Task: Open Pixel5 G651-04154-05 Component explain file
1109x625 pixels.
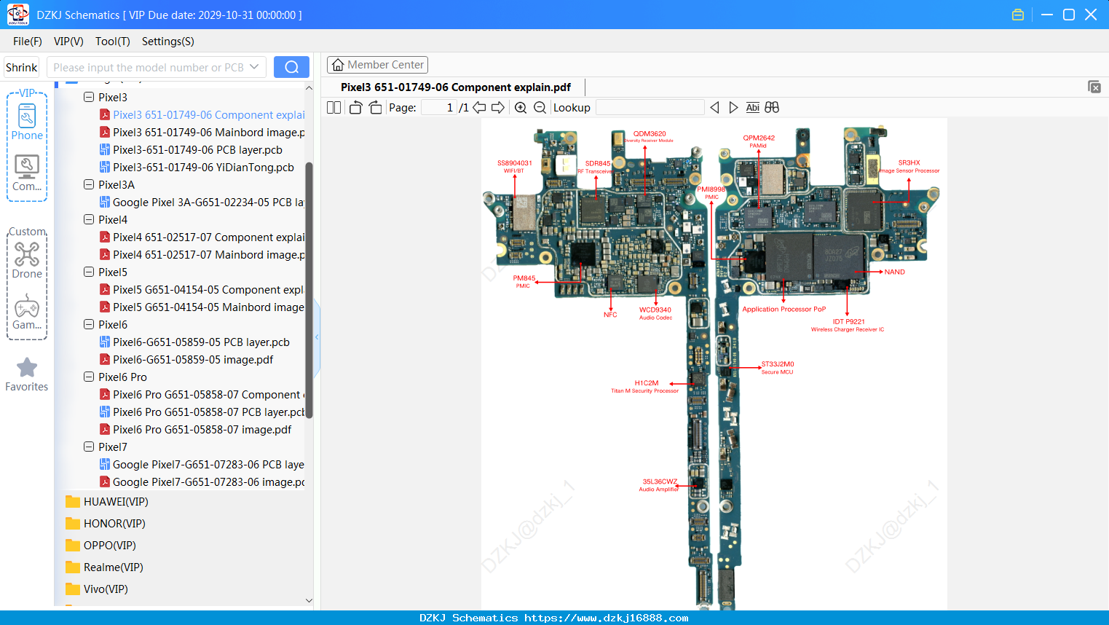Action: pyautogui.click(x=202, y=290)
